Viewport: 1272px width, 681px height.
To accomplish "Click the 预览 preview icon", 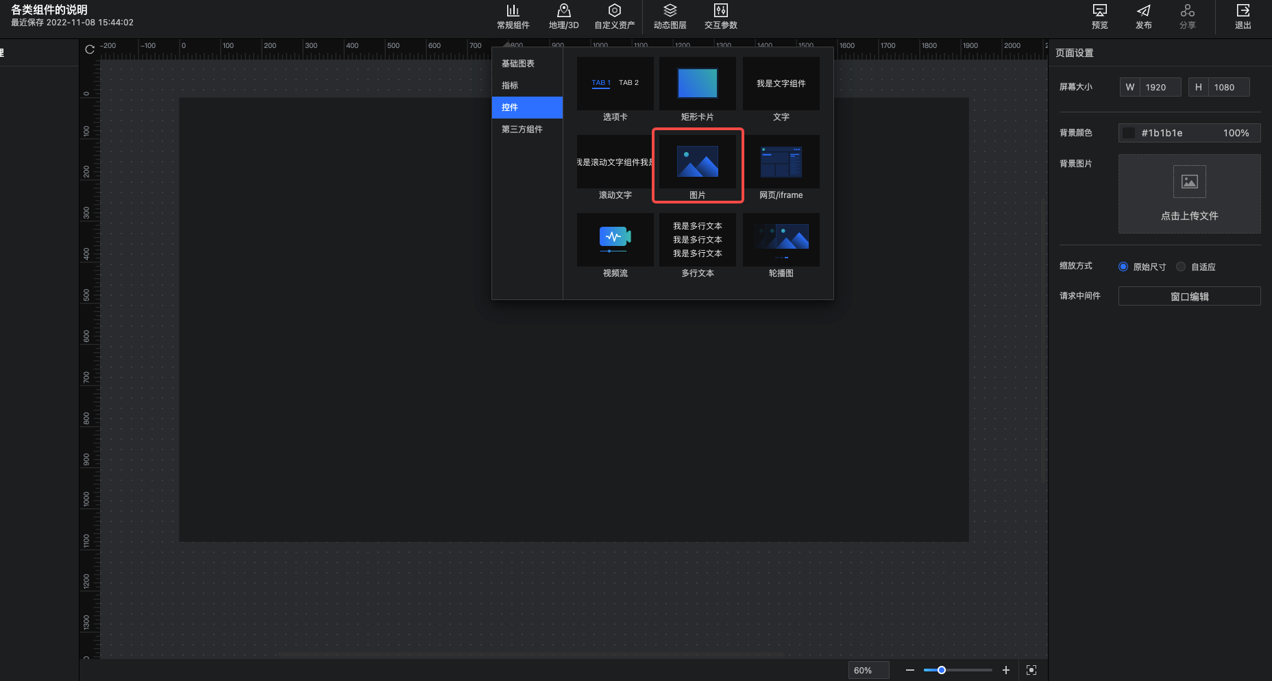I will [1099, 11].
